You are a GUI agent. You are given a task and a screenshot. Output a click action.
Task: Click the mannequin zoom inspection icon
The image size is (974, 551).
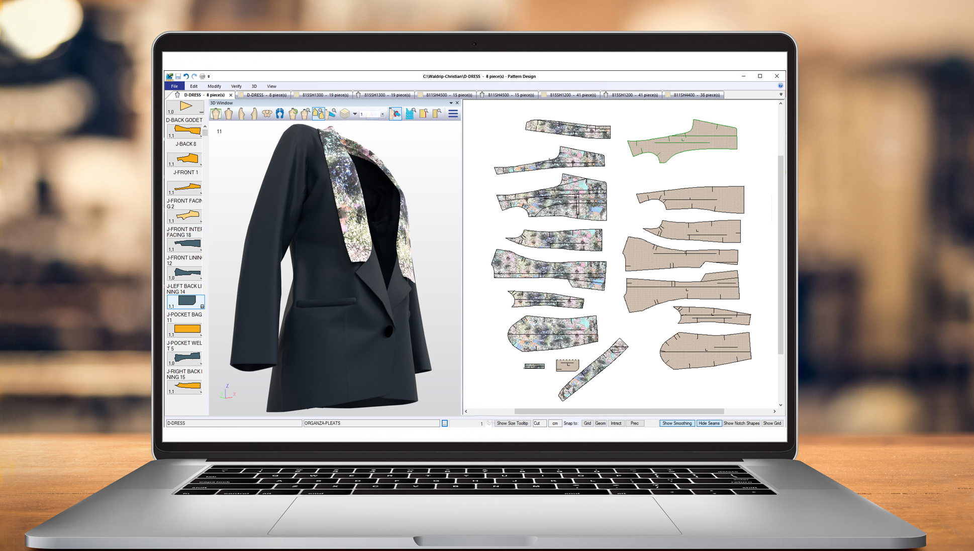[x=306, y=114]
